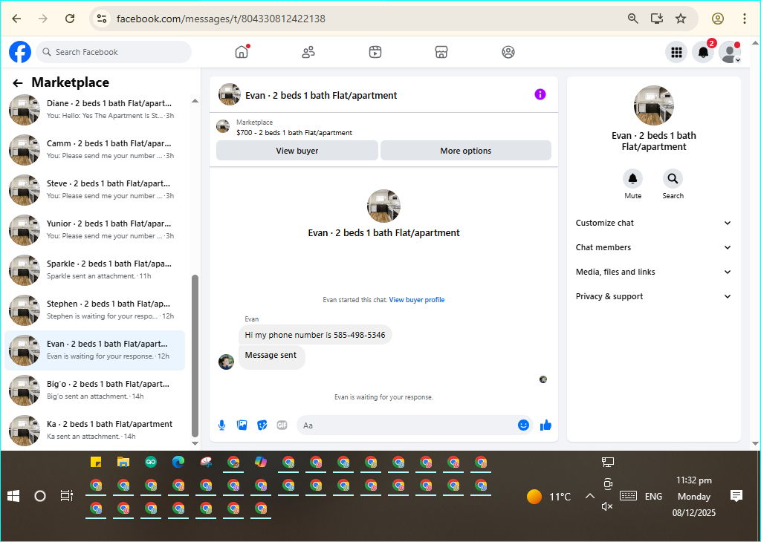761x542 pixels.
Task: Mute the conversation with bell icon
Action: [633, 178]
